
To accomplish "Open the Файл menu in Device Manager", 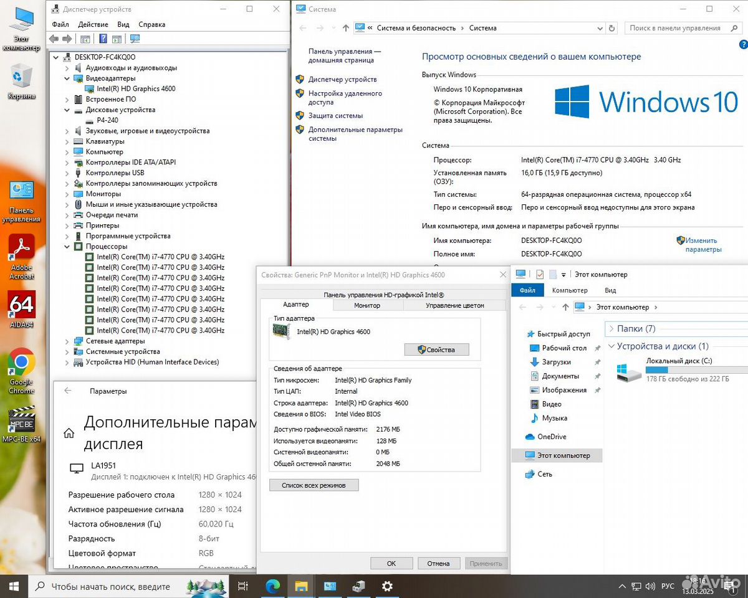I will (x=60, y=24).
